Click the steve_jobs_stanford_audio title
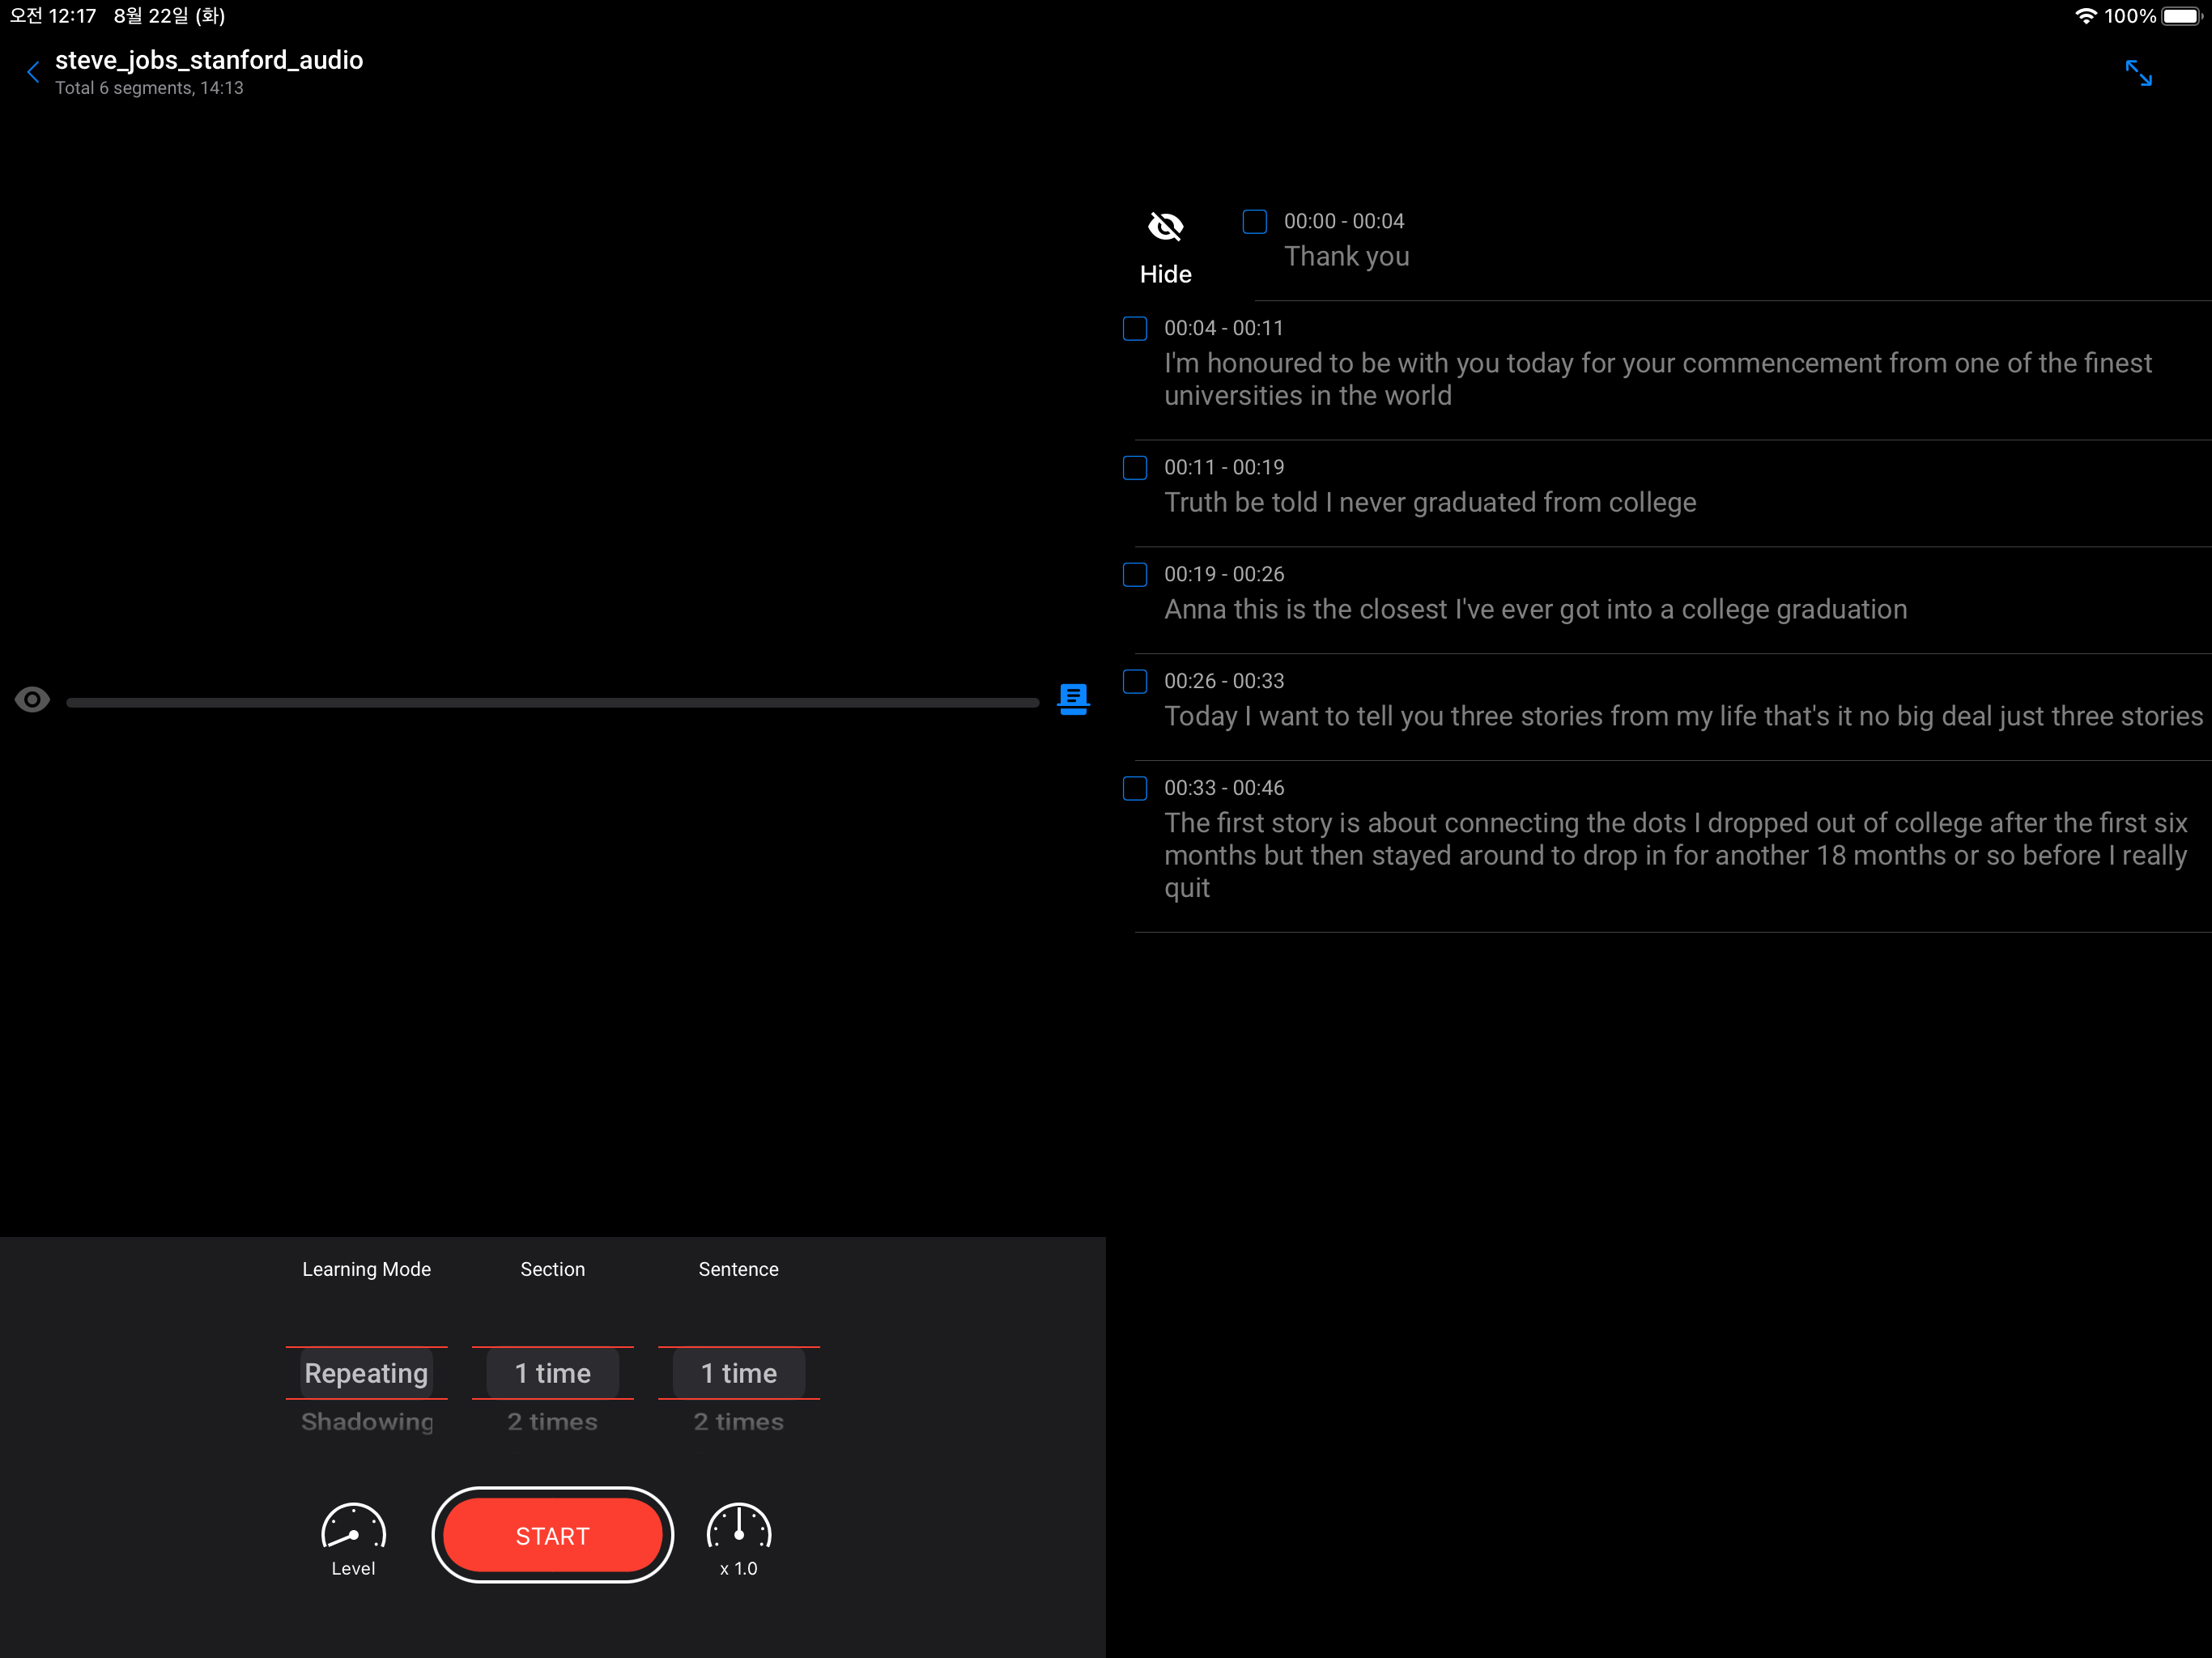 pyautogui.click(x=209, y=60)
